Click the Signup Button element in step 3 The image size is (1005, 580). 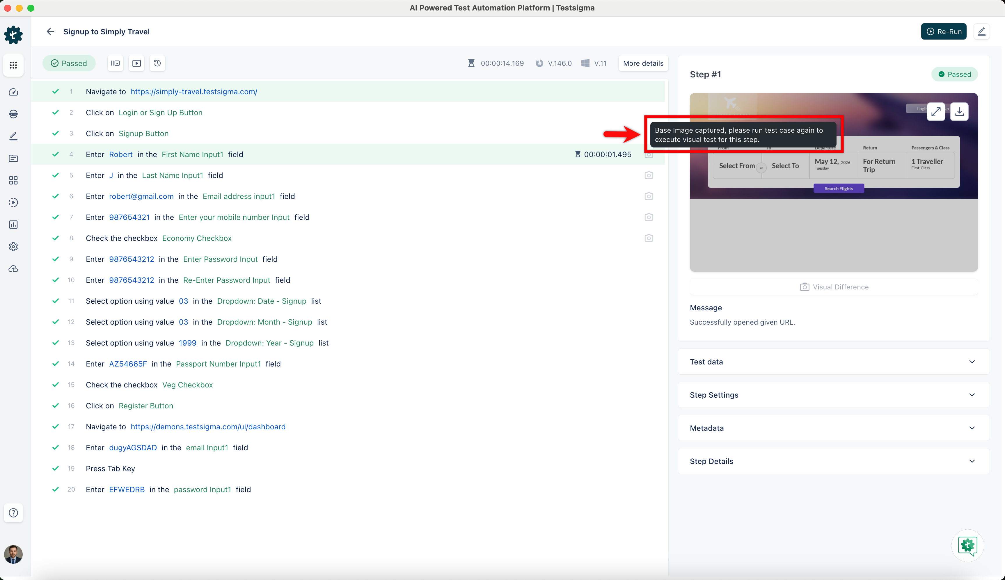[x=143, y=134]
